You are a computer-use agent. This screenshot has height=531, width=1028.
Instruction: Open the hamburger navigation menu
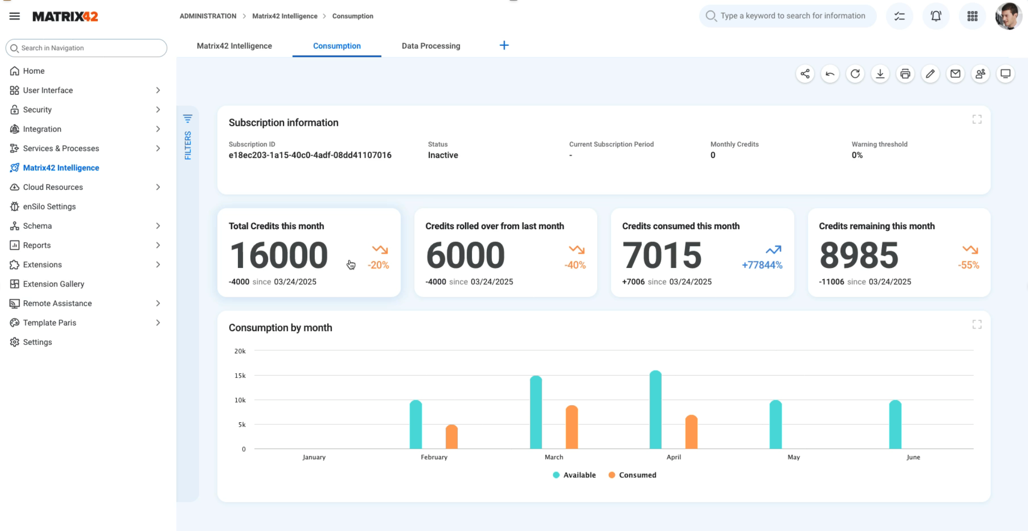click(15, 16)
